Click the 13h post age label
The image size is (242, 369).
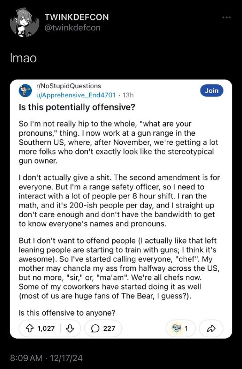coord(128,95)
